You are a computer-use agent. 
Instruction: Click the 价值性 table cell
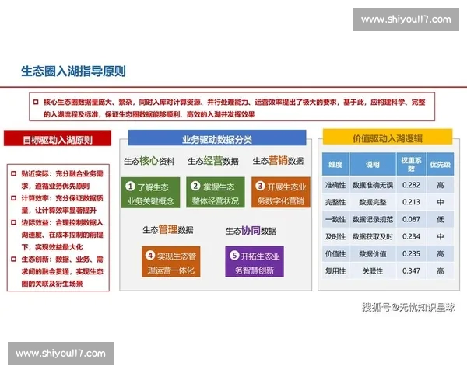point(335,254)
